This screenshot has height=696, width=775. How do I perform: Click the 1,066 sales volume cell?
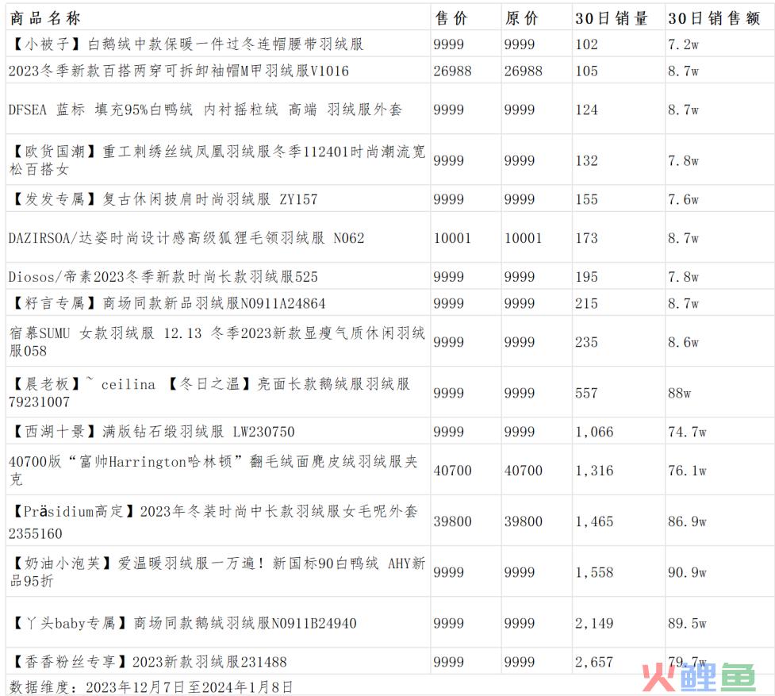[594, 433]
